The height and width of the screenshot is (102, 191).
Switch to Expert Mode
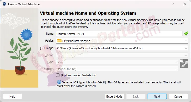114,96
